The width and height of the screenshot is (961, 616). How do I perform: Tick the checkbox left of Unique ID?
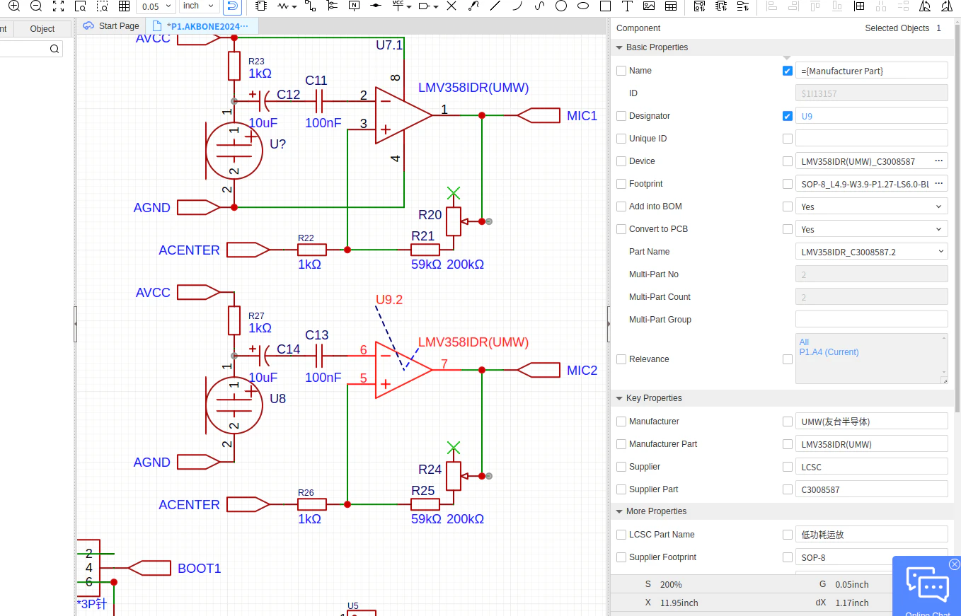pyautogui.click(x=621, y=139)
